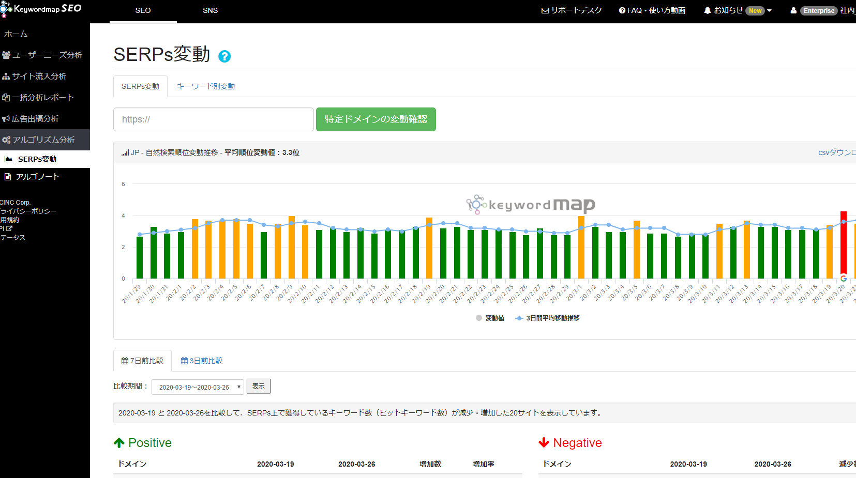Expand the お知らせ dropdown caret
This screenshot has height=478, width=856.
[x=769, y=10]
